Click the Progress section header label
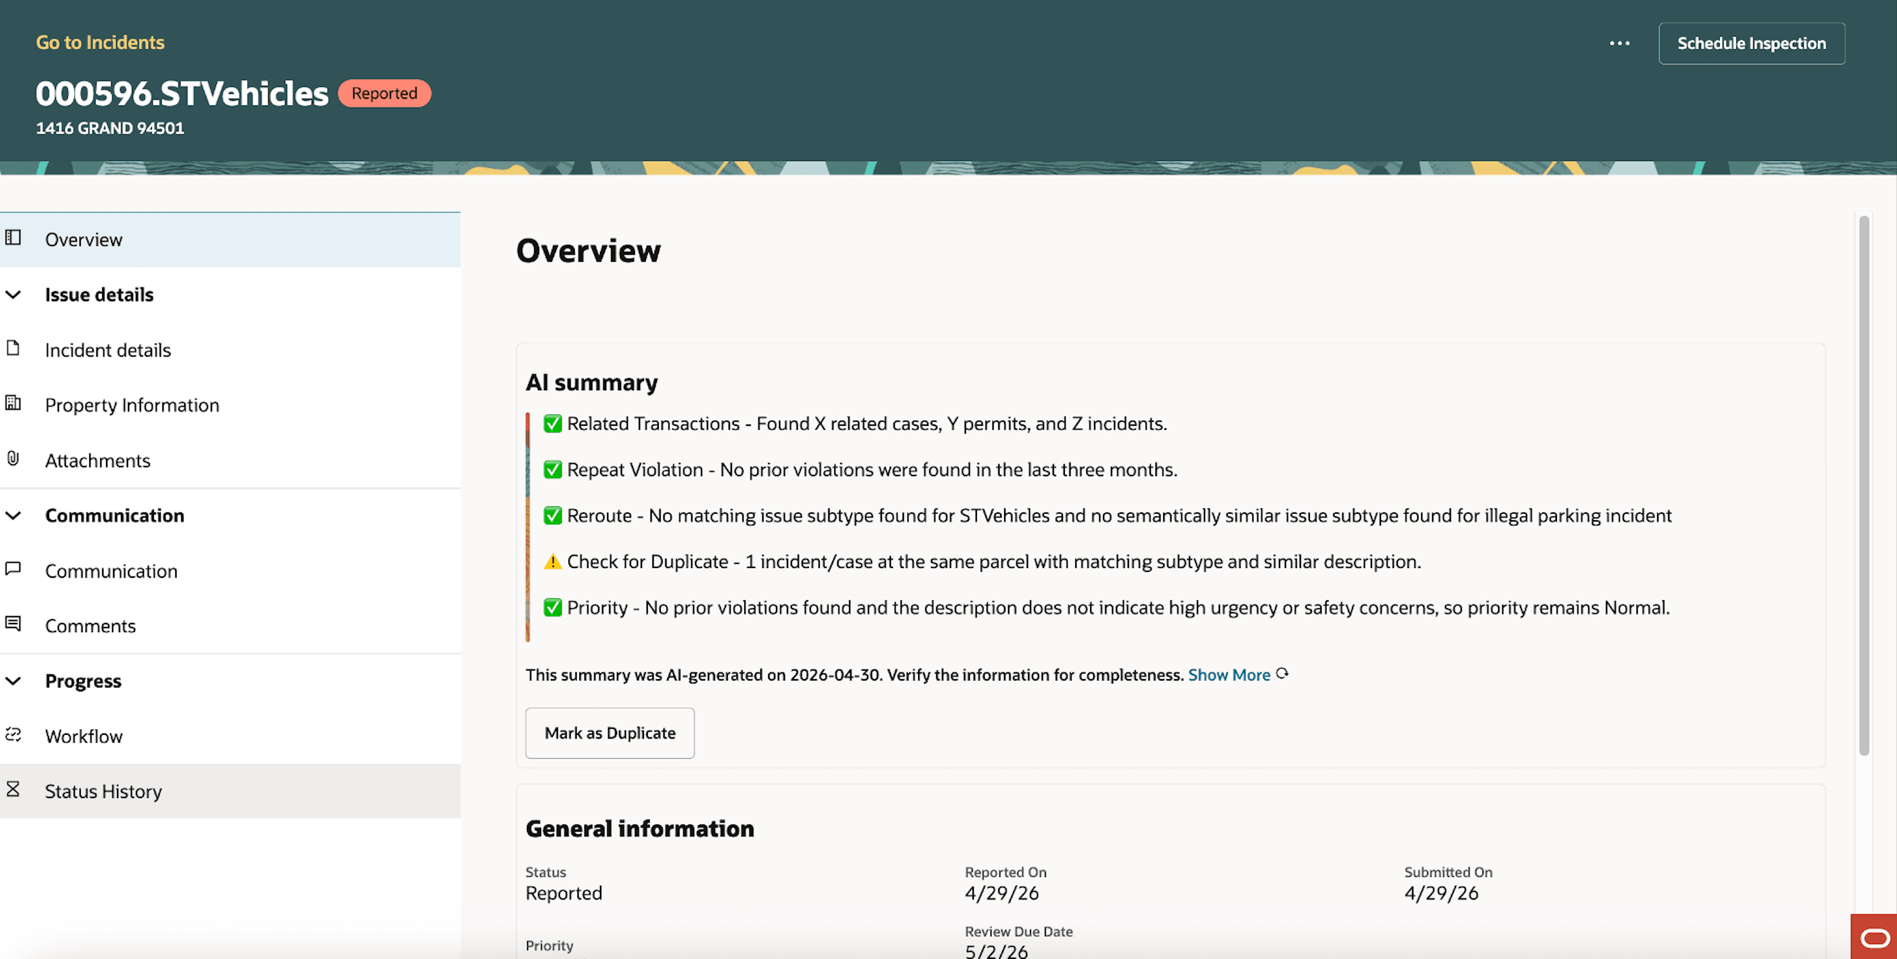The image size is (1897, 959). (x=83, y=682)
